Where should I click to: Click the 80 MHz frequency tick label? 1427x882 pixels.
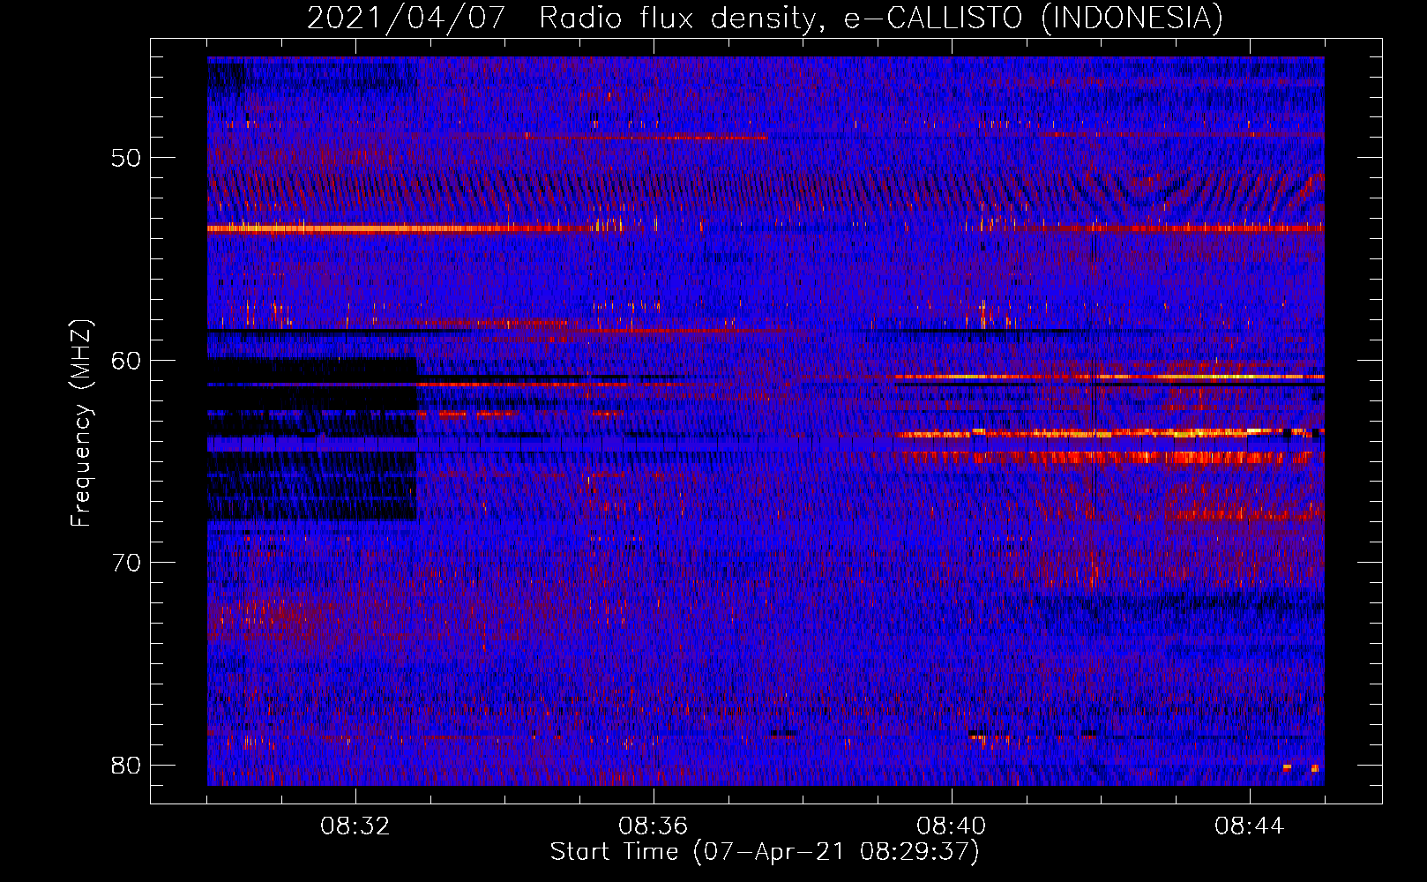coord(126,765)
